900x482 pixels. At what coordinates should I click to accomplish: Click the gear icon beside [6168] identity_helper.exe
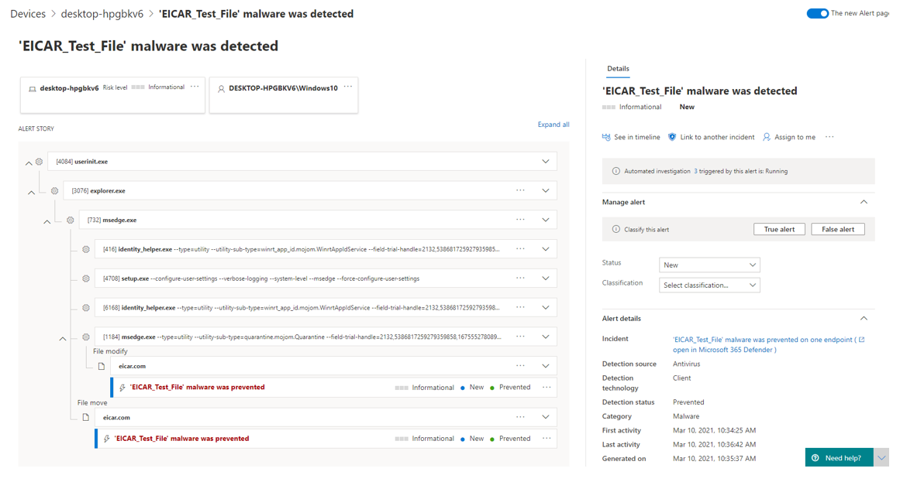pyautogui.click(x=85, y=308)
